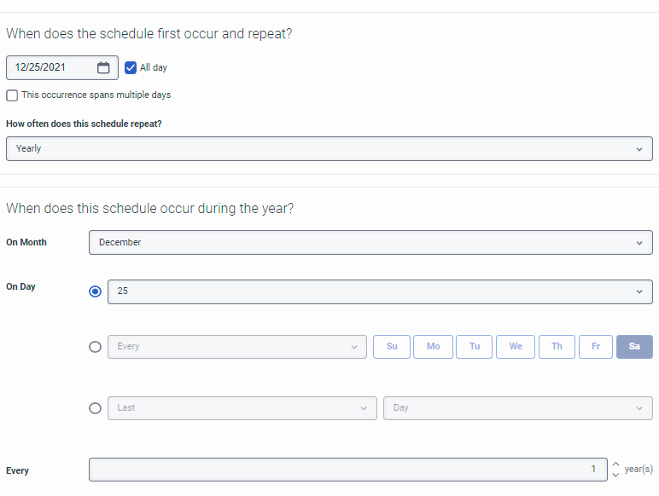Toggle the Fr weekday button
This screenshot has width=659, height=496.
click(596, 347)
